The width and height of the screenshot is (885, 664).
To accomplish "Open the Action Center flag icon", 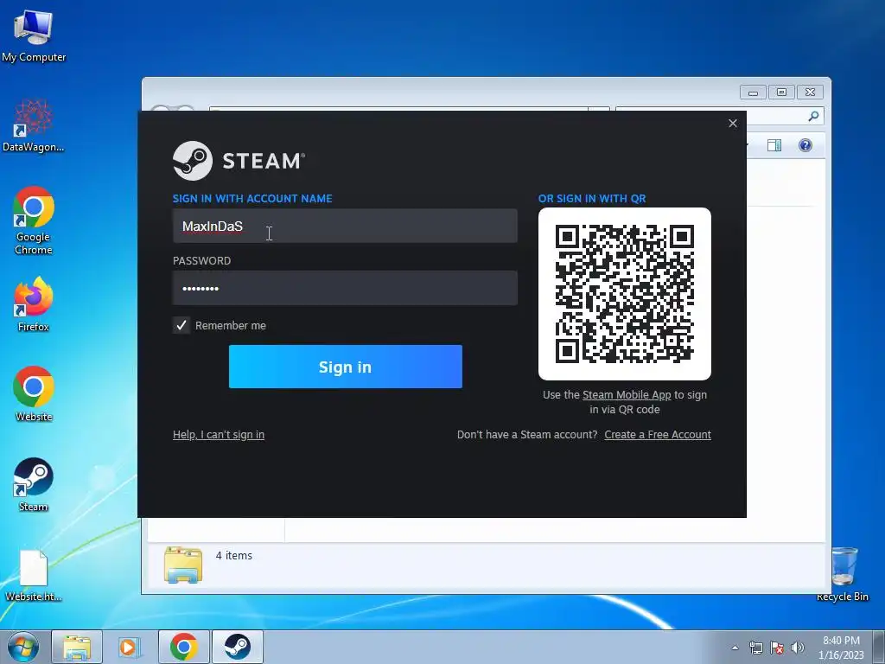I will click(777, 648).
